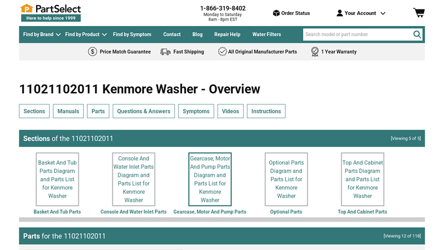Open the Blog menu item
The height and width of the screenshot is (250, 444).
tap(198, 34)
